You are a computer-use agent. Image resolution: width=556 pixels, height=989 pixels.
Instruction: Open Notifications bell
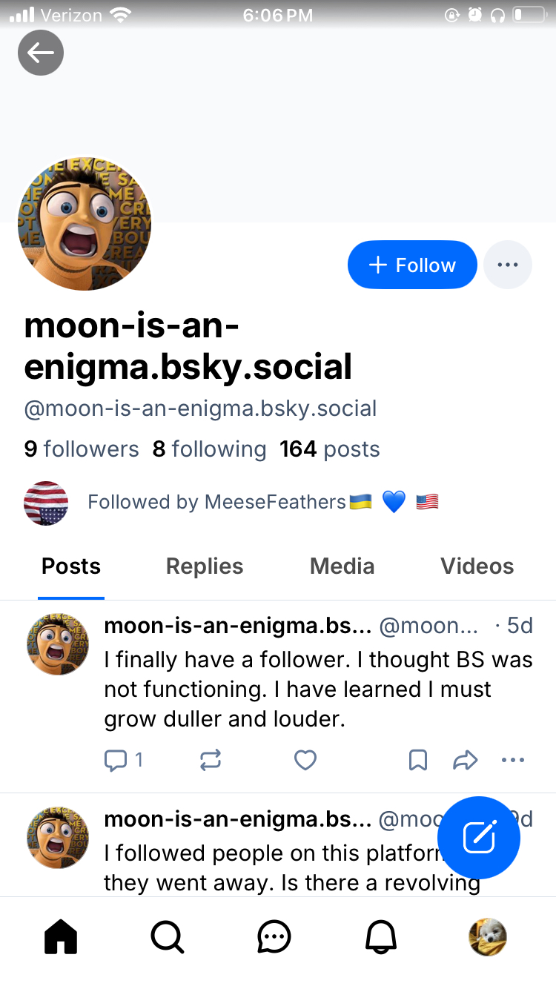pyautogui.click(x=381, y=938)
